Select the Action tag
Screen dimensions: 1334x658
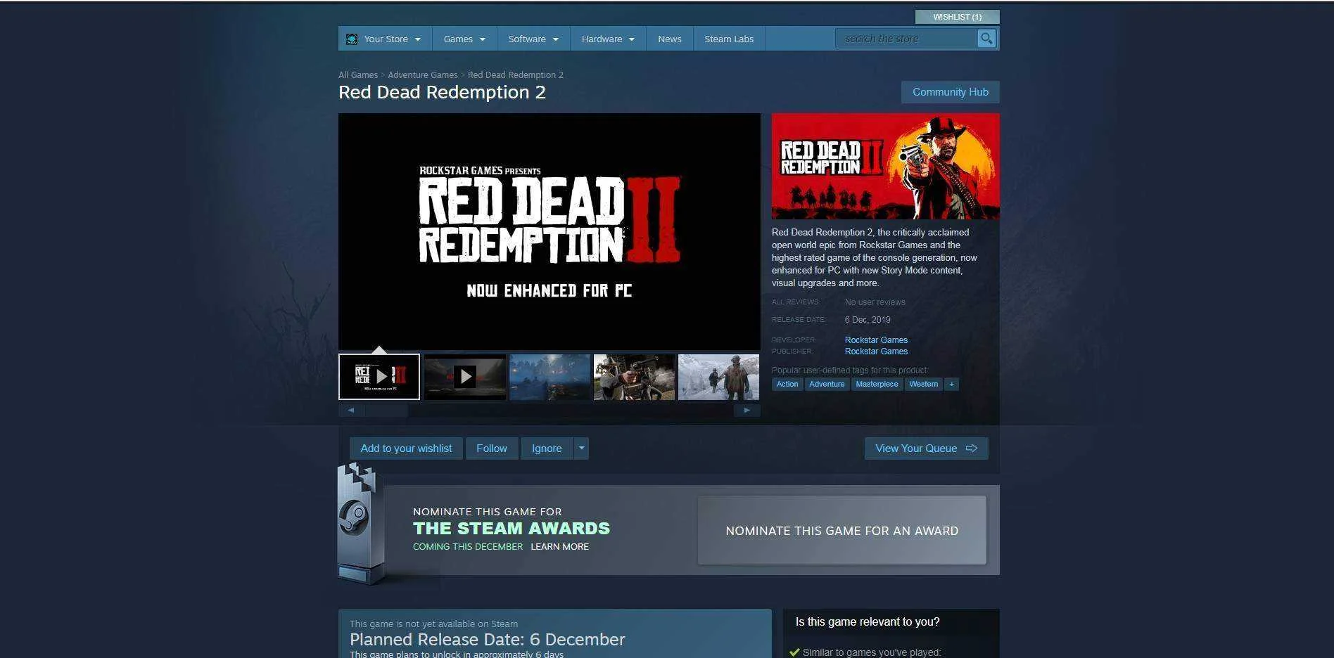point(787,385)
